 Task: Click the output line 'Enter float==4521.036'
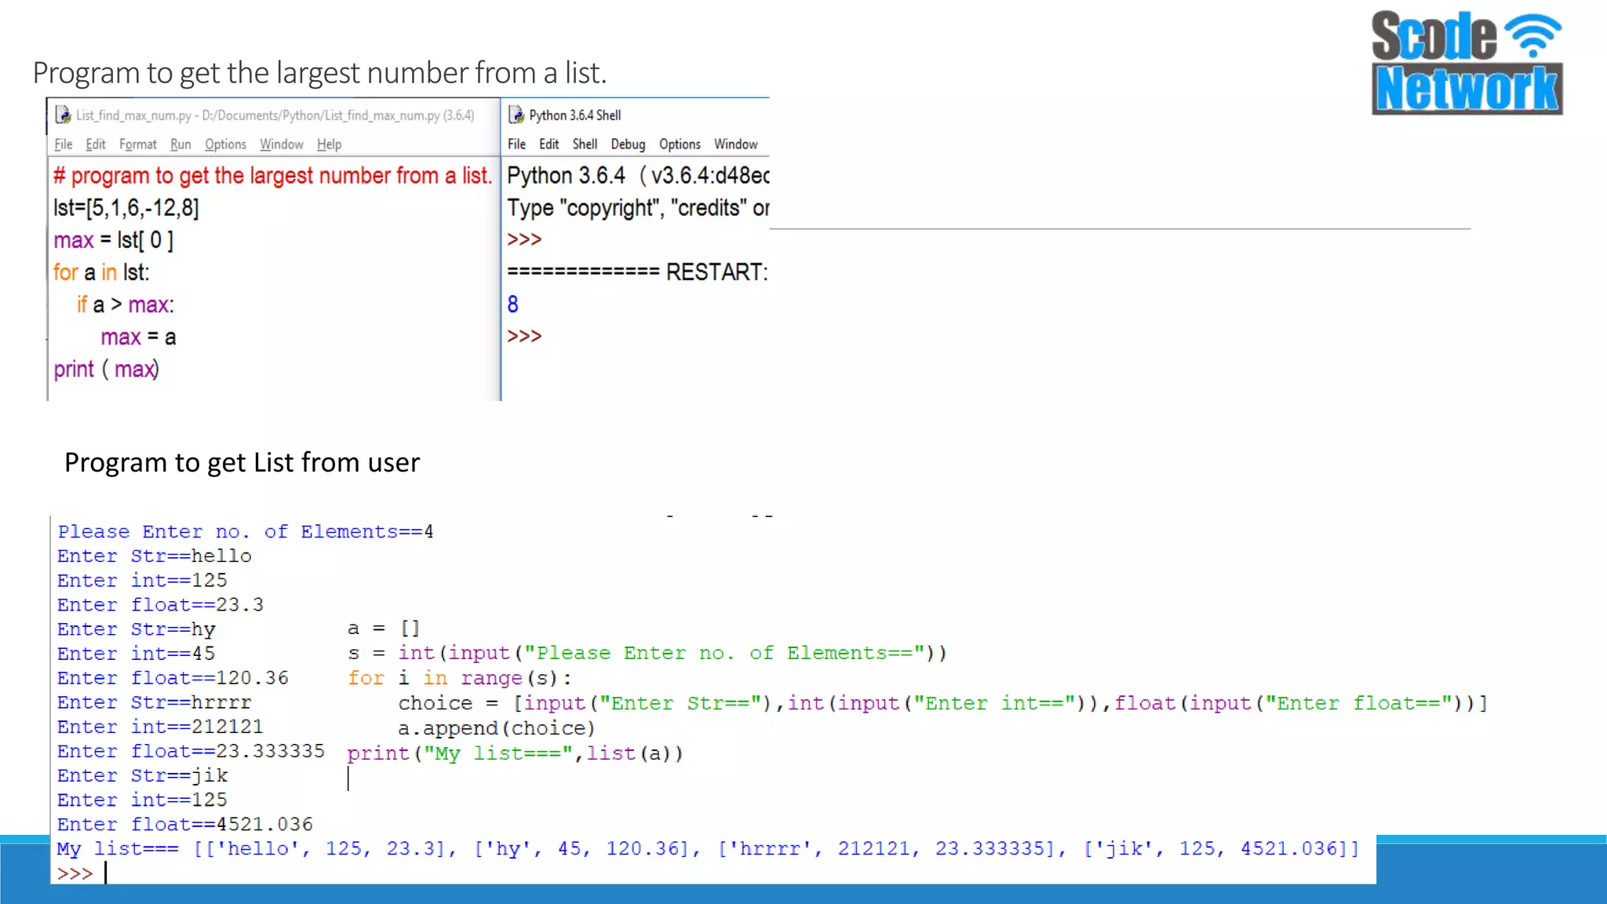tap(185, 824)
